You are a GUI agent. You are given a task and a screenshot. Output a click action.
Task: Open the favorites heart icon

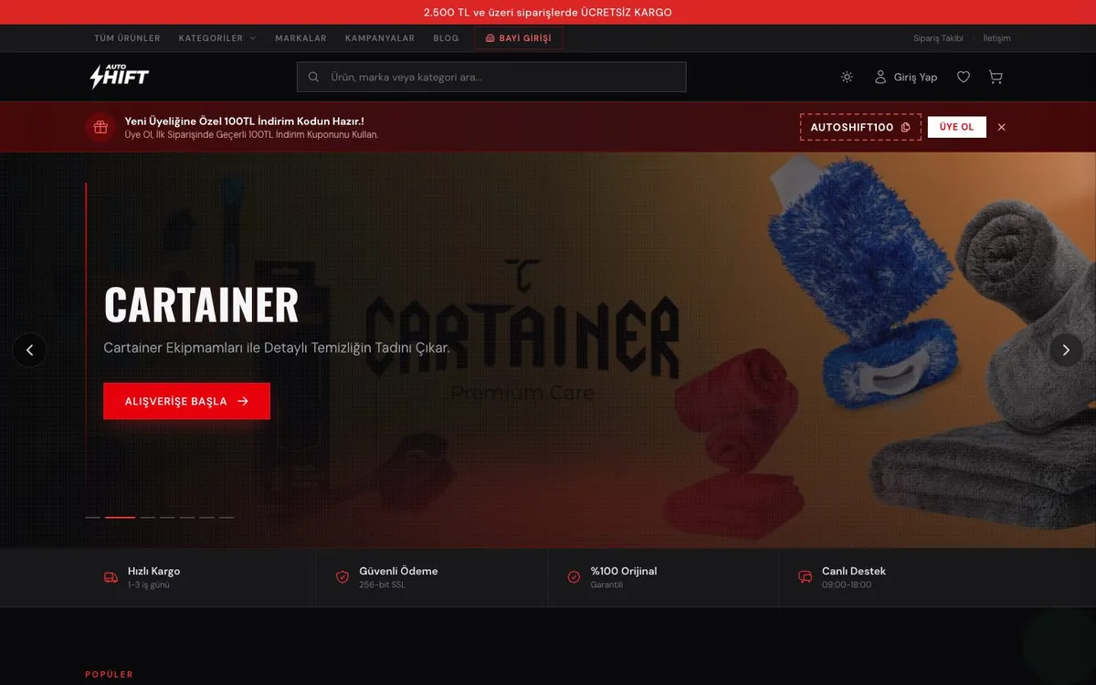[x=963, y=78]
